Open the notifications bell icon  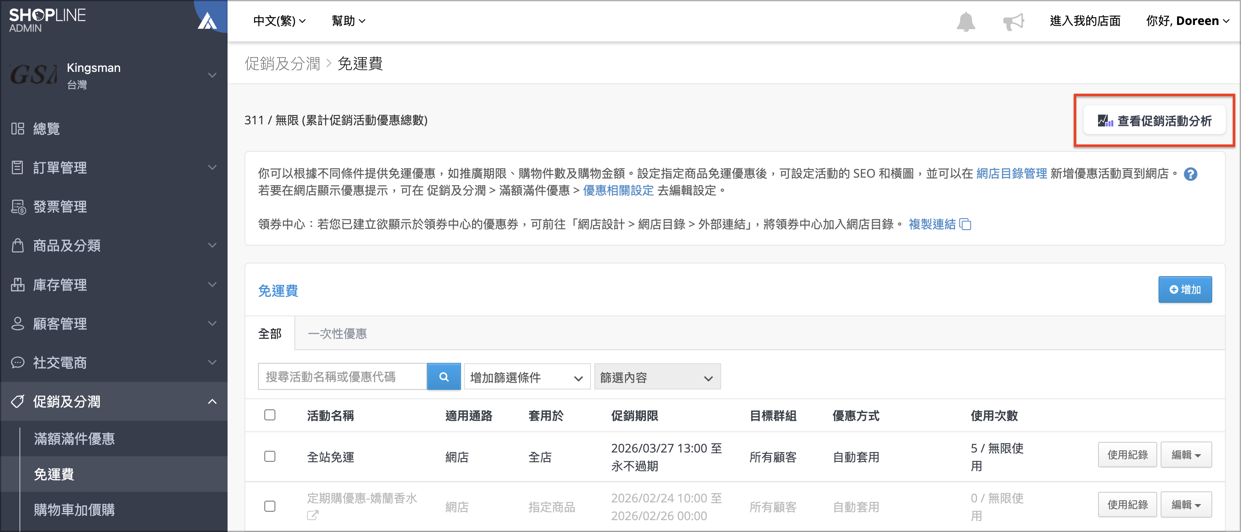pyautogui.click(x=966, y=21)
